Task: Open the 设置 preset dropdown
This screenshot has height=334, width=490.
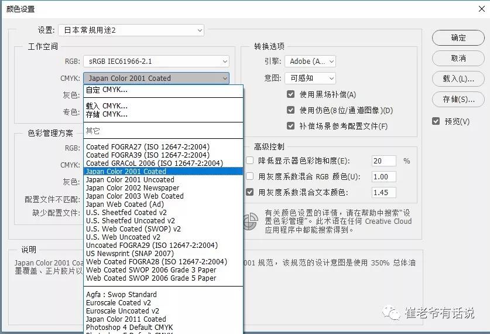Action: (x=131, y=30)
